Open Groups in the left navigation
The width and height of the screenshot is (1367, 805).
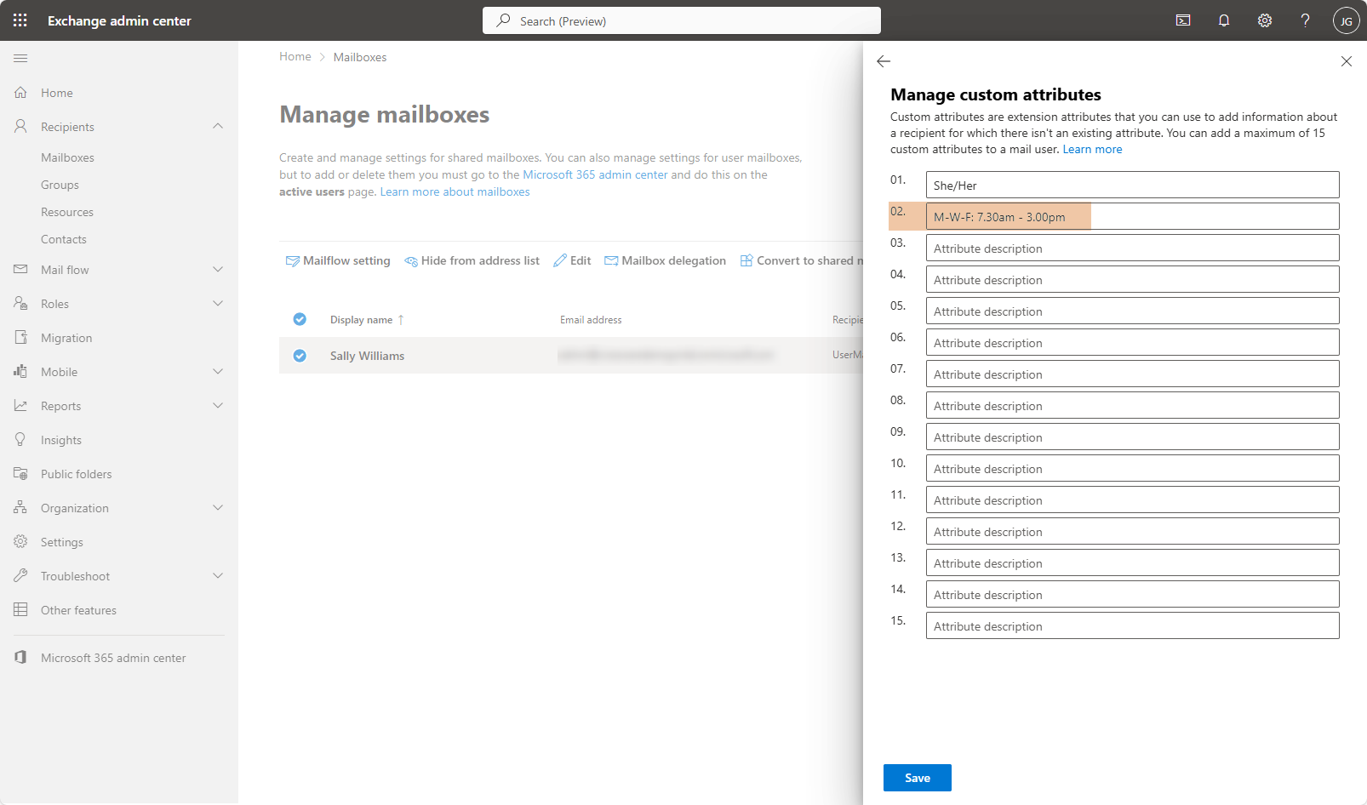pos(60,185)
